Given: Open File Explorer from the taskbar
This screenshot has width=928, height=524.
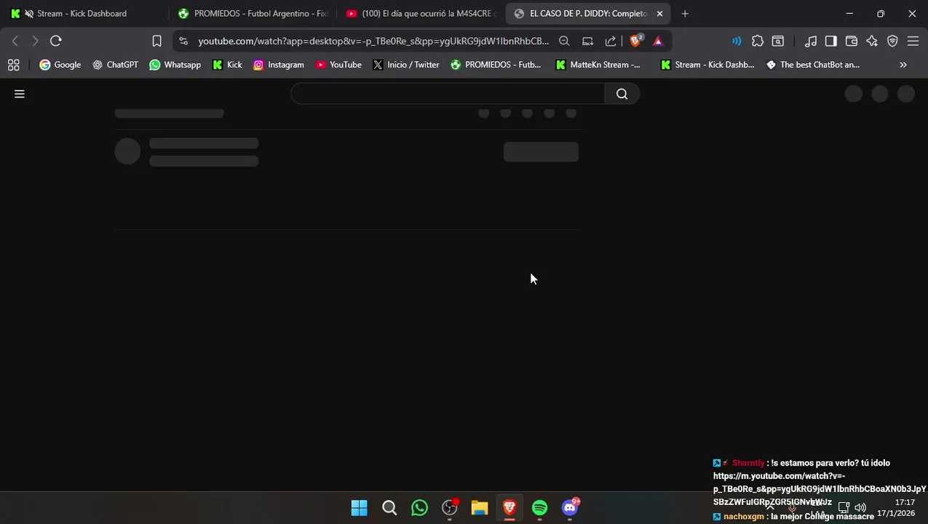Looking at the screenshot, I should (479, 508).
